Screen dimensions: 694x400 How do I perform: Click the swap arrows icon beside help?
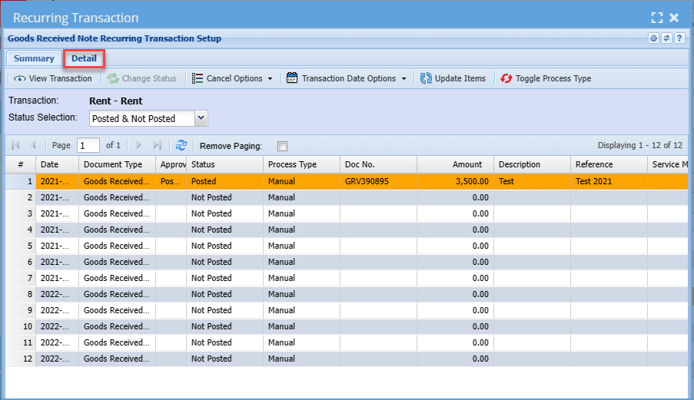tap(666, 38)
